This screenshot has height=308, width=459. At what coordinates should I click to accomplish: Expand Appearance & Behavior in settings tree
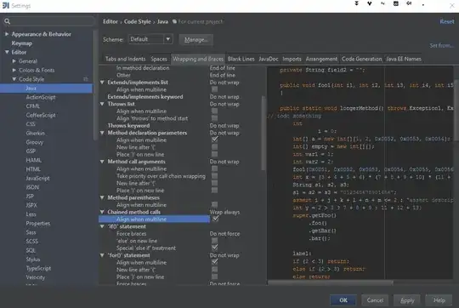[7, 34]
